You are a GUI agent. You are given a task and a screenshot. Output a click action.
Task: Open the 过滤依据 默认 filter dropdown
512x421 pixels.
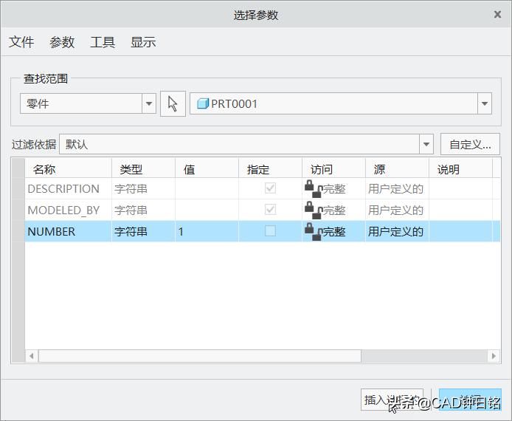426,144
